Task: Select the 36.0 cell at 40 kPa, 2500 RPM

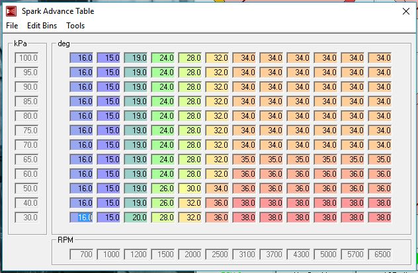Action: click(217, 203)
